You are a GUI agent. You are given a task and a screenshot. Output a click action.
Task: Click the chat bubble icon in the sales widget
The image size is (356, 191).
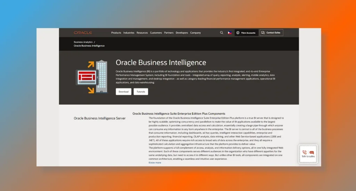pos(311,152)
